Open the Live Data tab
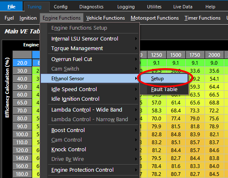 click(x=183, y=7)
